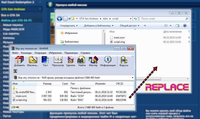Open the WinRAR toolbar overflow chevron
The height and width of the screenshot is (119, 200).
coord(132,56)
